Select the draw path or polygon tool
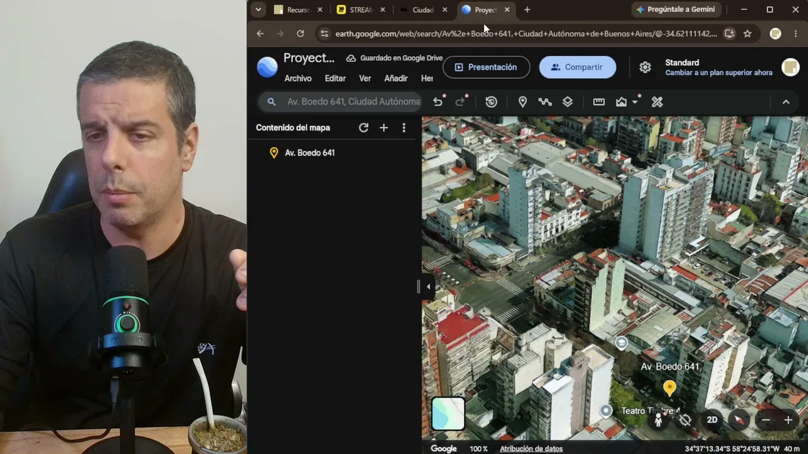Screen dimensions: 808x454 point(545,102)
